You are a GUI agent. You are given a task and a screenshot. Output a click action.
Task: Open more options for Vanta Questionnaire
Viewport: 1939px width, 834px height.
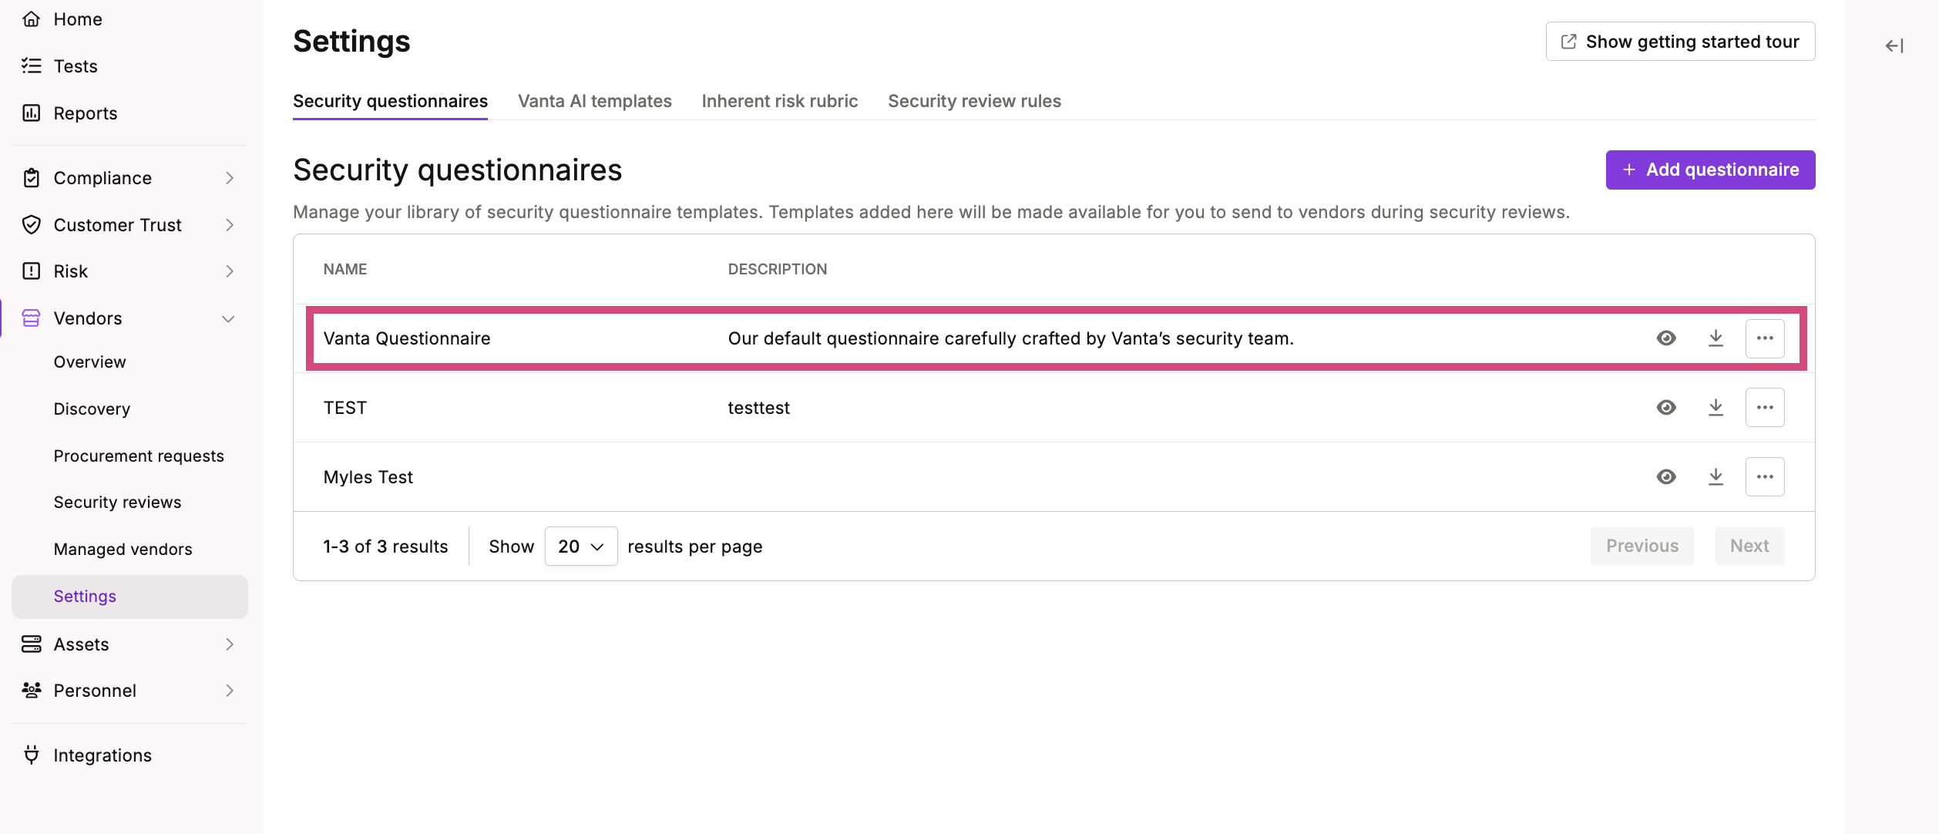point(1765,338)
